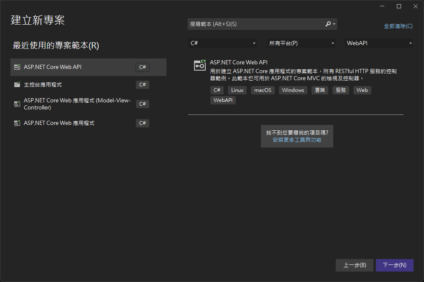Viewport: 424px width, 282px height.
Task: Click the 全部清除 link
Action: click(x=398, y=26)
